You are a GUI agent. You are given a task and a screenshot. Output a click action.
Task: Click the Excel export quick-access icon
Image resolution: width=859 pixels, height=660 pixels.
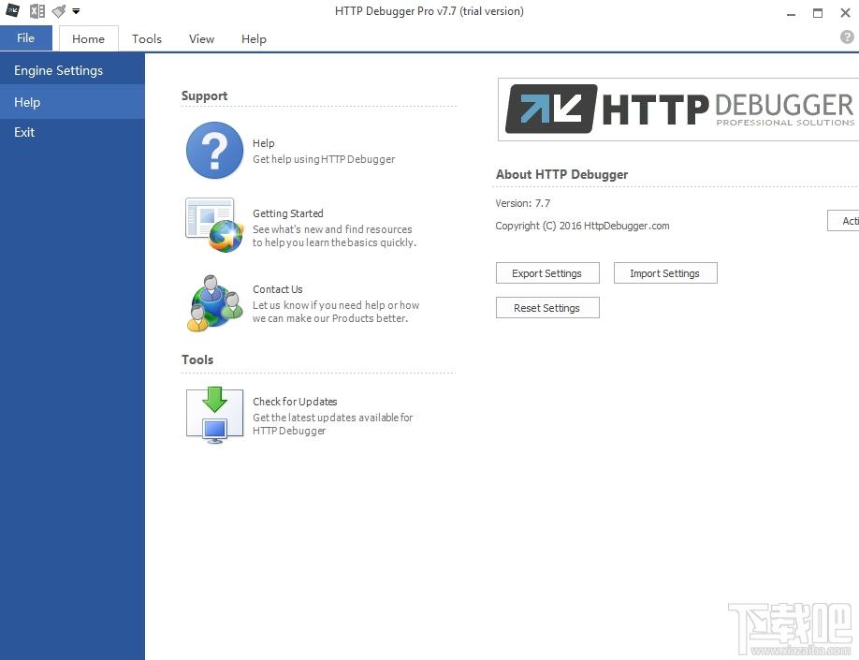pyautogui.click(x=37, y=10)
